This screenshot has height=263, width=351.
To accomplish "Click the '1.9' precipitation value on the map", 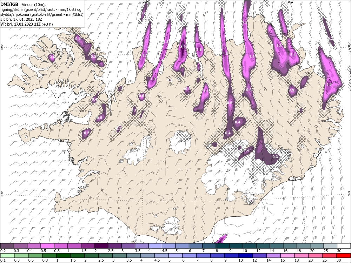I will 153,79.
